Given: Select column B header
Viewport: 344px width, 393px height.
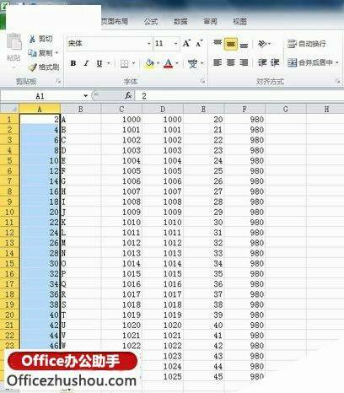Looking at the screenshot, I should click(81, 109).
